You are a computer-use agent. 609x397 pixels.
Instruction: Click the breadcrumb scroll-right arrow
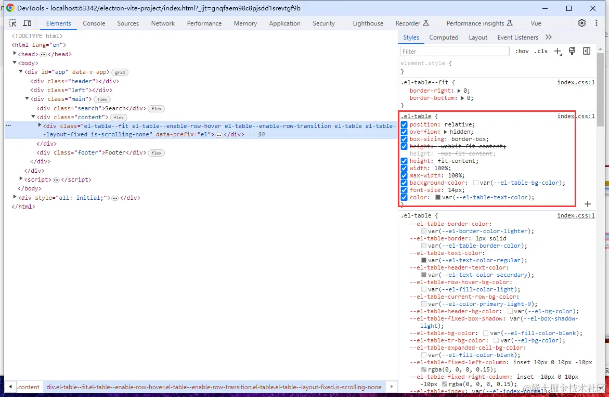pyautogui.click(x=392, y=387)
